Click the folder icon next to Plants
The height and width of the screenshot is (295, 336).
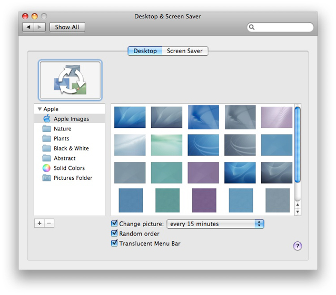click(x=46, y=138)
